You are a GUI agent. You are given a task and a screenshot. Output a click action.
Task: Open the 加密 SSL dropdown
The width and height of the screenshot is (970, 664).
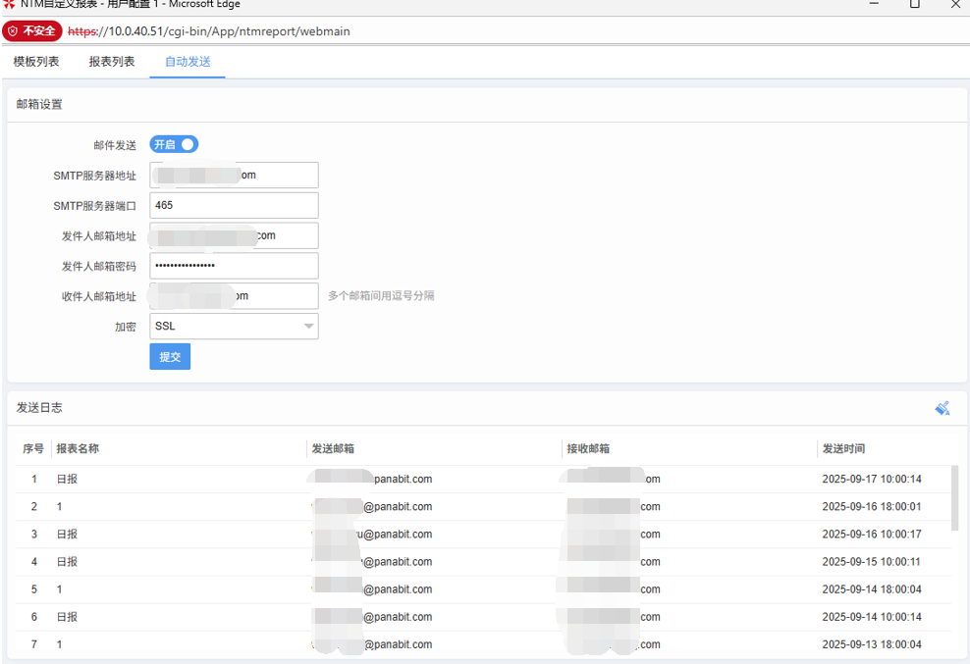[x=234, y=327]
